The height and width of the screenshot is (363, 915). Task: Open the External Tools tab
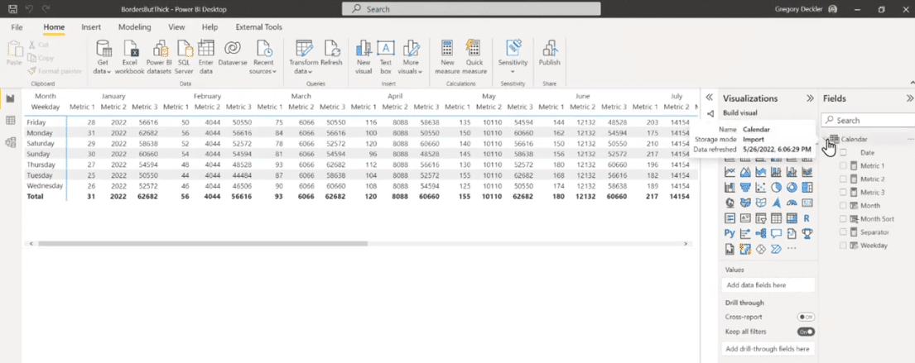point(258,26)
